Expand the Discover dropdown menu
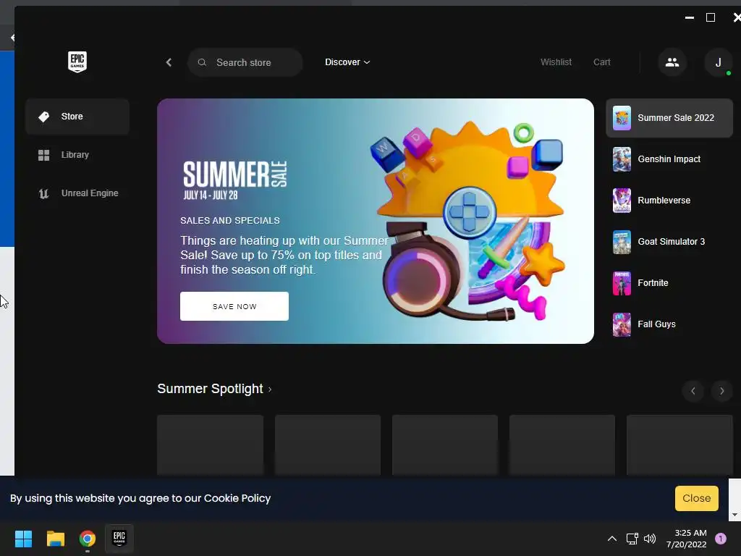The image size is (741, 556). pyautogui.click(x=347, y=62)
